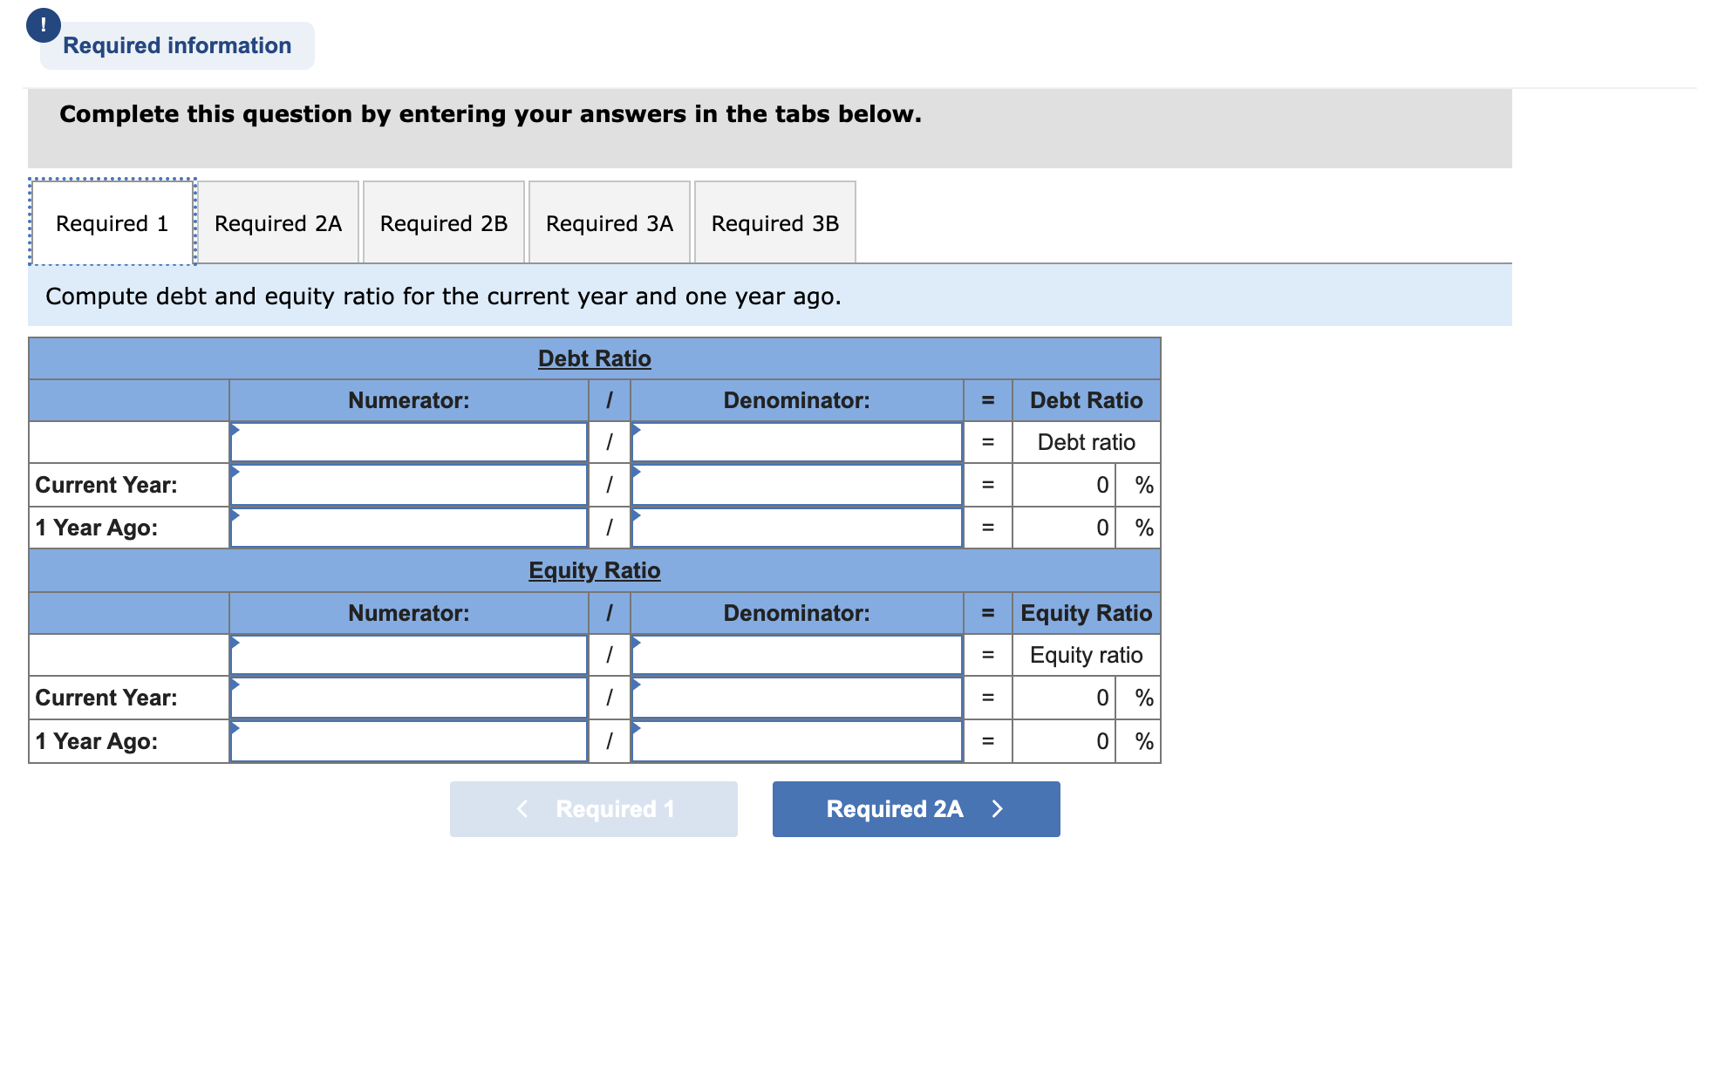Click 1 Year Ago equity numerator field

[x=408, y=742]
